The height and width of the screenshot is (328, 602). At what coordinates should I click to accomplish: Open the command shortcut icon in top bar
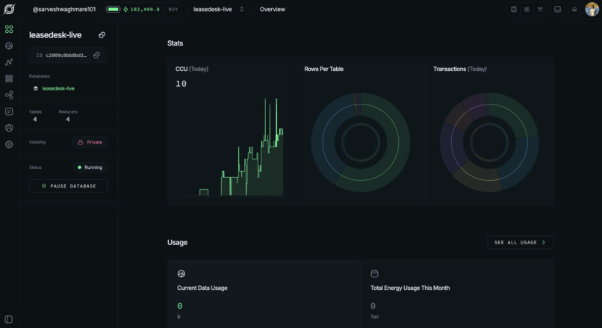click(540, 9)
